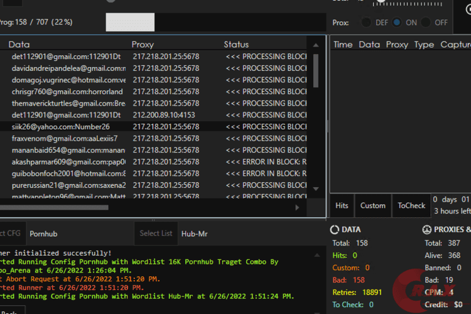Click the PROXIES statistics icon
This screenshot has height=314, width=471.
(426, 230)
